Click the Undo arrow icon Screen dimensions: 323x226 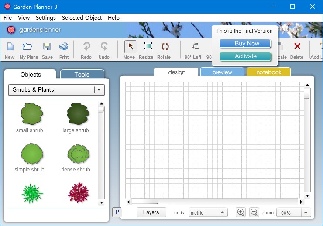click(104, 47)
